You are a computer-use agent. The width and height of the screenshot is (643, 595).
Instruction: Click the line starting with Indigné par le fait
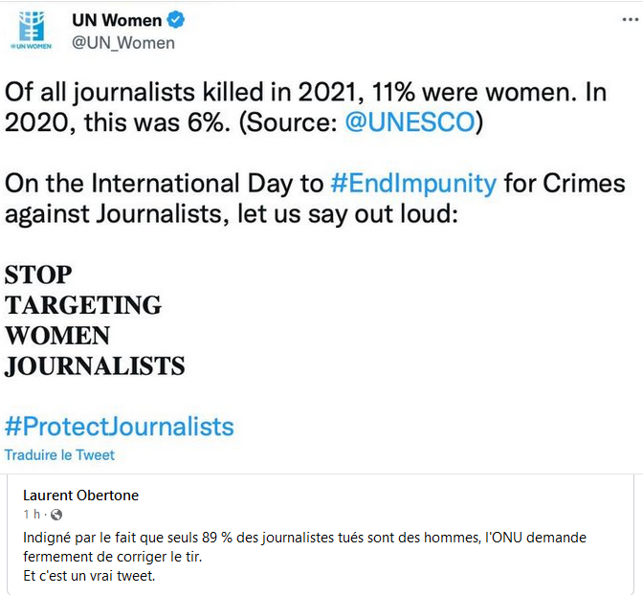pos(304,538)
